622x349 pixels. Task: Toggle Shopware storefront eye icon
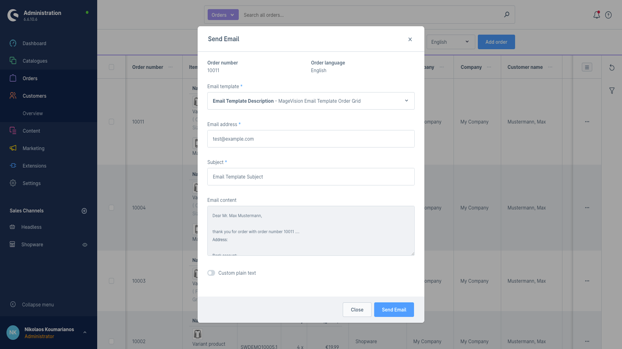85,245
